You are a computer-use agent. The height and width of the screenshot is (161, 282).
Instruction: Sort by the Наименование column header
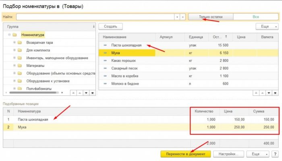[x=127, y=37]
